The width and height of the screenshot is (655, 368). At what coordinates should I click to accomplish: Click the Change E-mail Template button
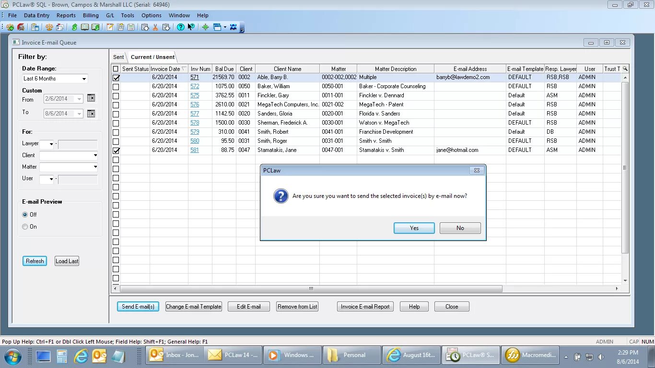[194, 307]
